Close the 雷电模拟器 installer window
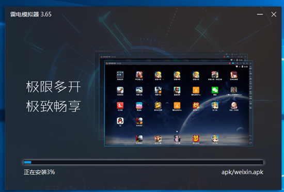The width and height of the screenshot is (284, 192). (274, 14)
